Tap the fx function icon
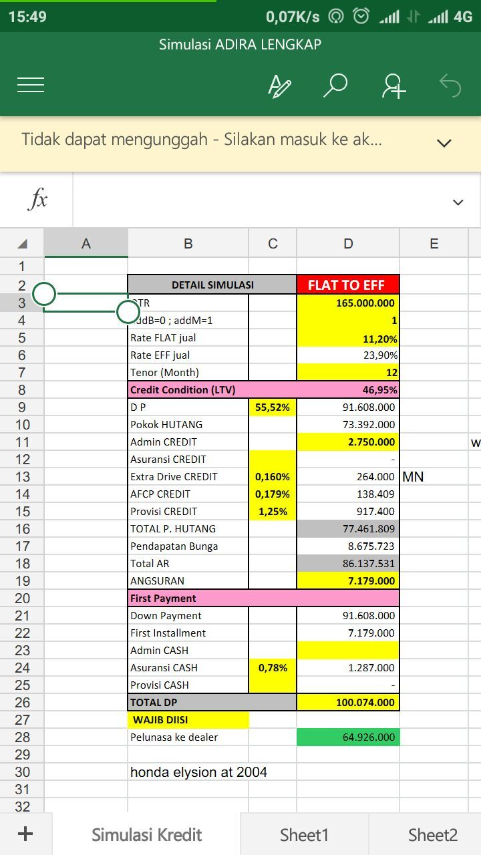 37,199
